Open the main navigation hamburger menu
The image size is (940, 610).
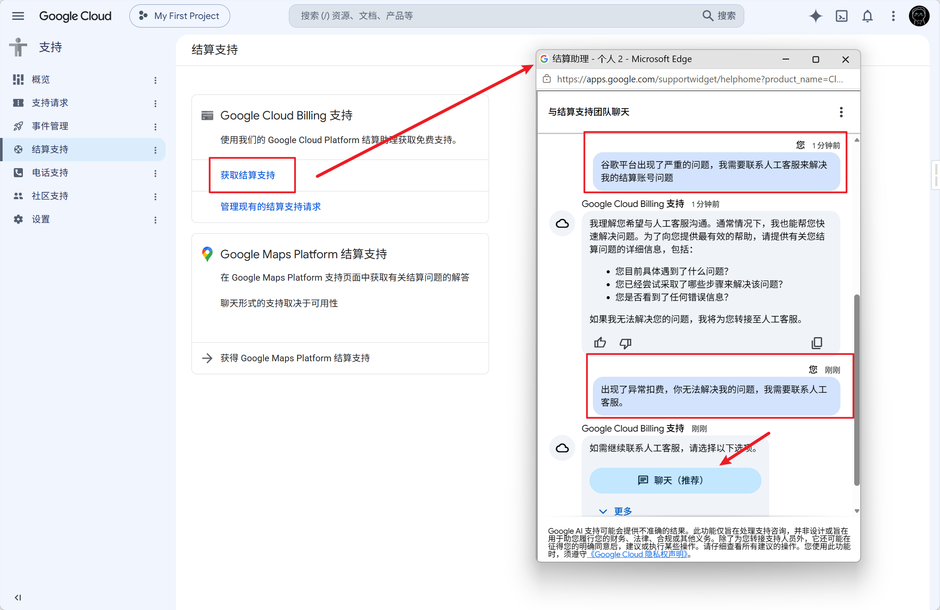[18, 16]
